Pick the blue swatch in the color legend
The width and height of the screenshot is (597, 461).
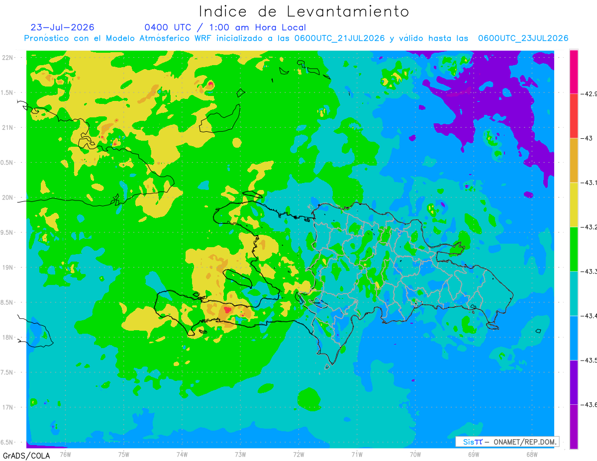pos(574,338)
